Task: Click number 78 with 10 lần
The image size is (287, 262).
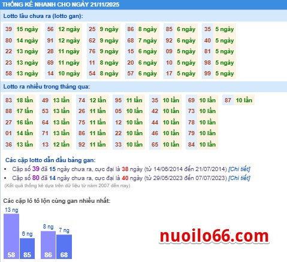Action: point(191,122)
